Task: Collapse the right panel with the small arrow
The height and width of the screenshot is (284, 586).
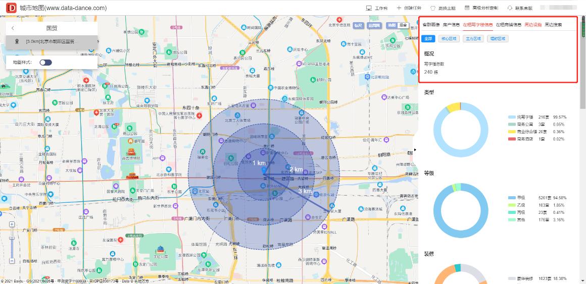Action: click(x=416, y=150)
